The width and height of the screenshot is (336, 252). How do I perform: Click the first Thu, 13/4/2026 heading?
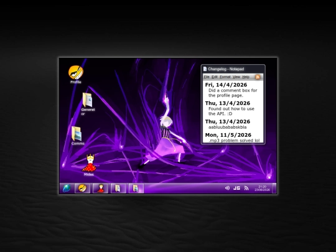(228, 103)
